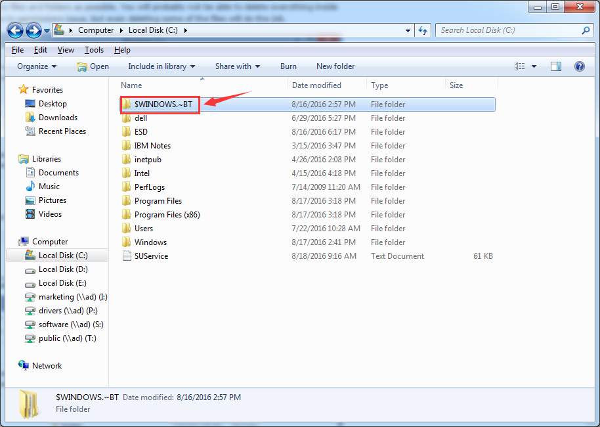
Task: Sort files by the Name column
Action: [131, 85]
